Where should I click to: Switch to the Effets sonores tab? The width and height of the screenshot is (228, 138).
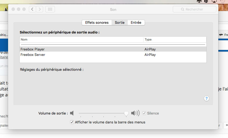coord(97,23)
